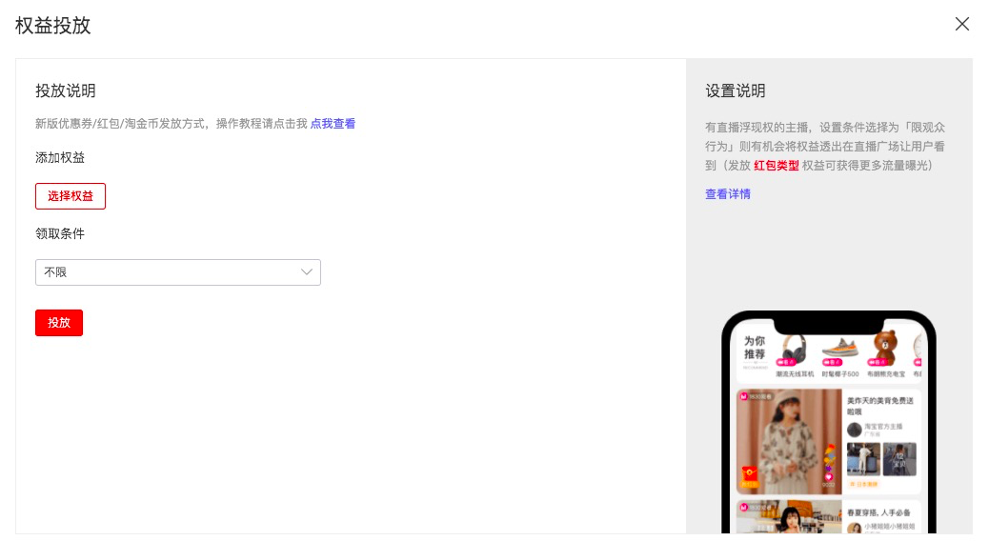Open the 查看详情 link
989x541 pixels.
(728, 194)
